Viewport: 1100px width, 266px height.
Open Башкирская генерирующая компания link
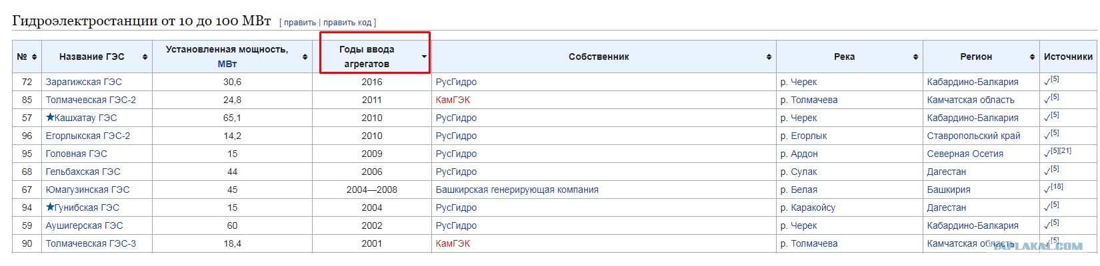pyautogui.click(x=517, y=190)
